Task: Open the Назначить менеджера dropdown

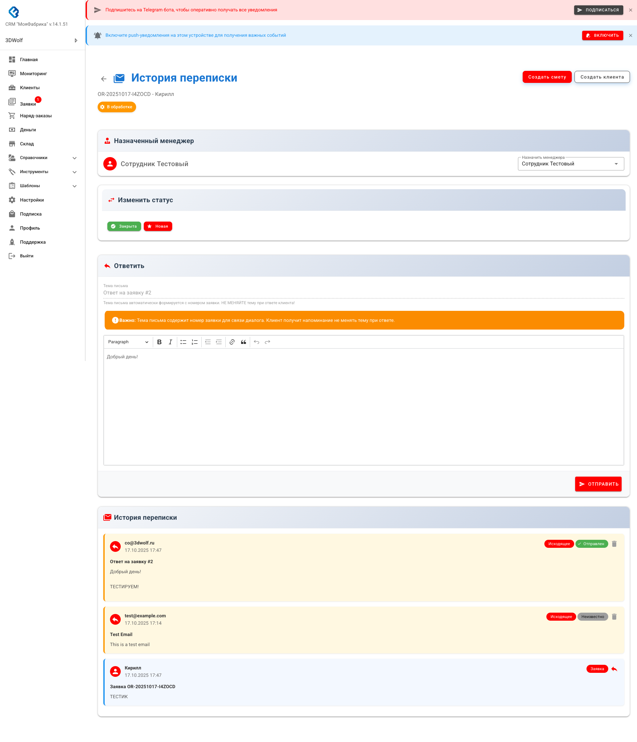Action: [x=570, y=164]
